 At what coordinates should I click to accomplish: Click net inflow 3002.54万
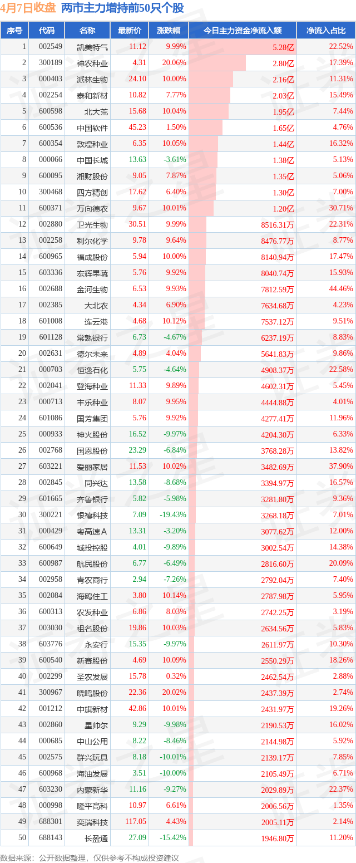[x=276, y=548]
